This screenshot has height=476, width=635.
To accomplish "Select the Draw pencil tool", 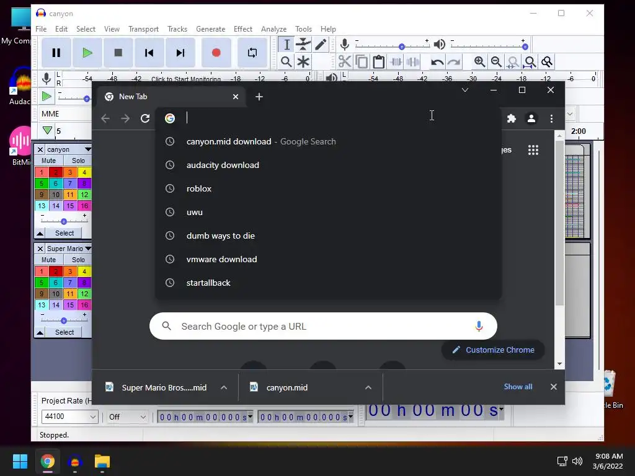I will coord(320,45).
